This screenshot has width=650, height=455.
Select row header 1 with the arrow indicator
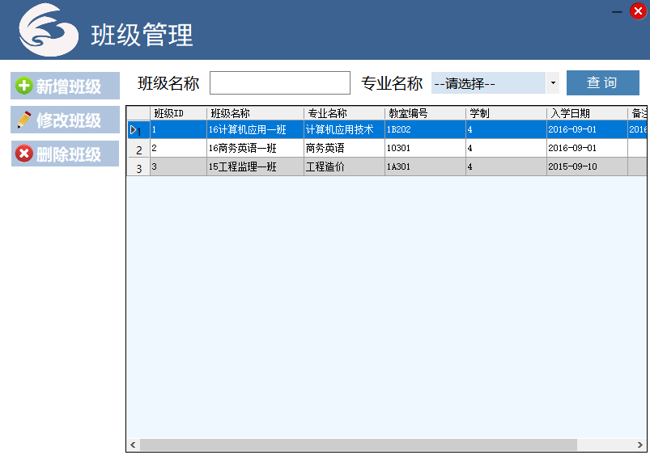[138, 129]
